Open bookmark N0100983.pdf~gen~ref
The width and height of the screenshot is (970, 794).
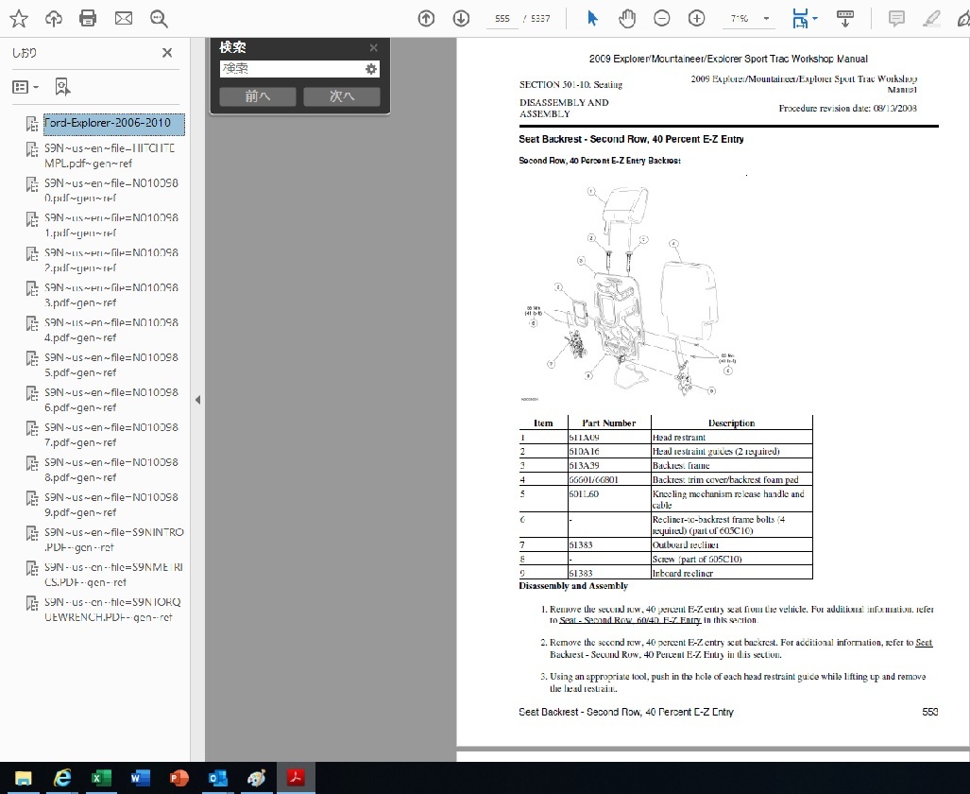(x=111, y=296)
